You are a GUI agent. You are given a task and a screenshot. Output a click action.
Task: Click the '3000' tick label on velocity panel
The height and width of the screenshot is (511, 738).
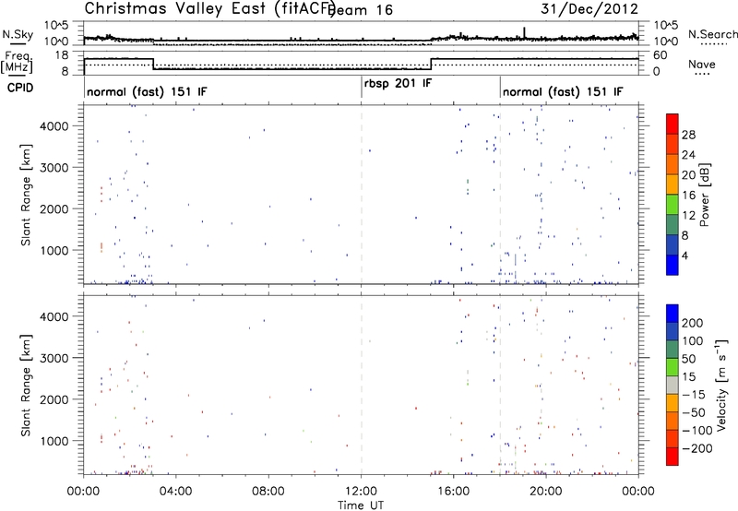pos(54,358)
